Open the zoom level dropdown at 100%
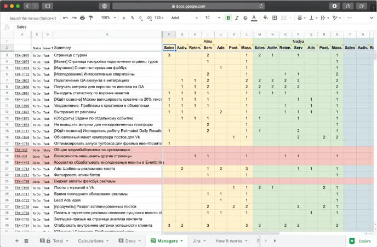The width and height of the screenshot is (377, 247). tap(108, 18)
